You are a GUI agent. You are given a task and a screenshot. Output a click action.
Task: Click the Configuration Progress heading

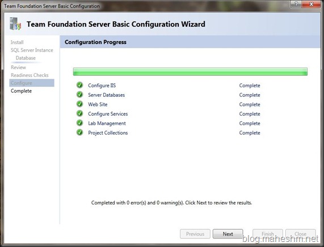[x=95, y=42]
